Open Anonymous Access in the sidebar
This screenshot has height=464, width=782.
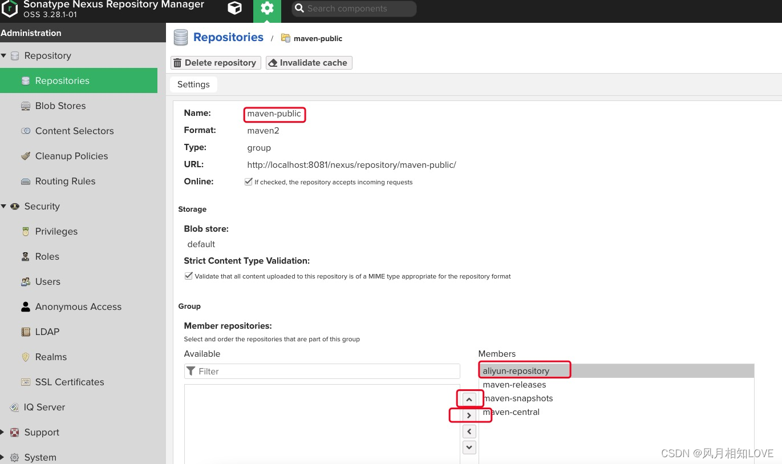[79, 306]
